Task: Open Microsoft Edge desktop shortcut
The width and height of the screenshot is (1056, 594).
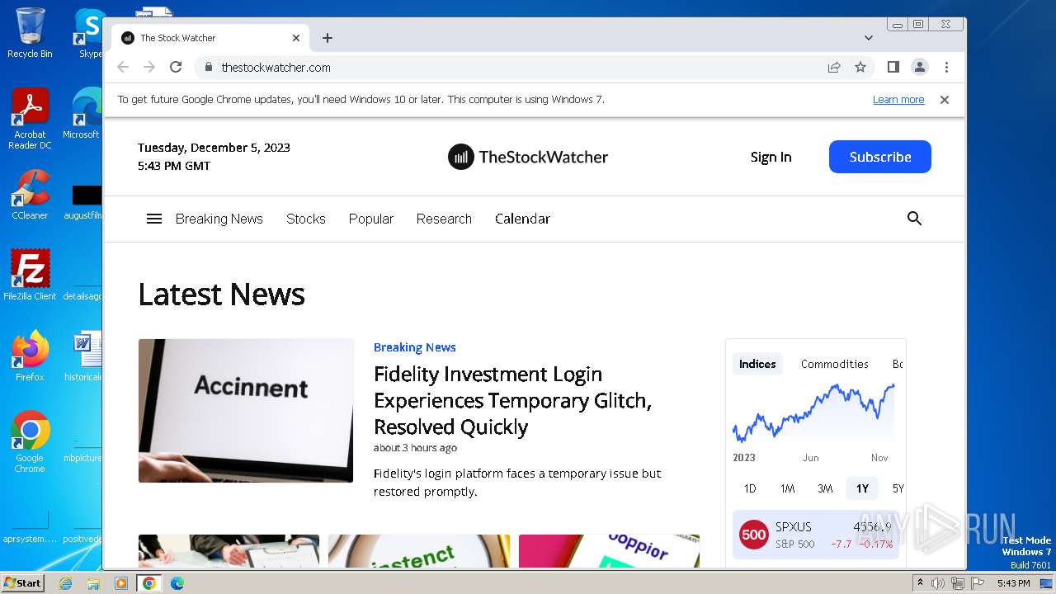Action: pyautogui.click(x=82, y=114)
